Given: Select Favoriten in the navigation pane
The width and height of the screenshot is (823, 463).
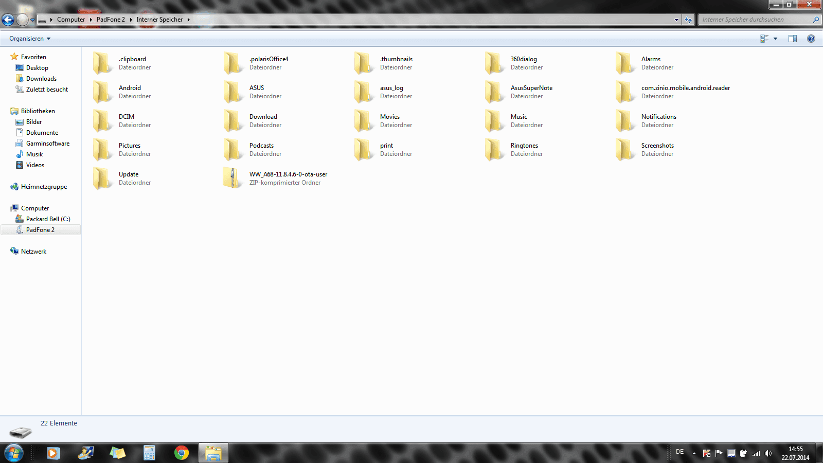Looking at the screenshot, I should pos(33,57).
